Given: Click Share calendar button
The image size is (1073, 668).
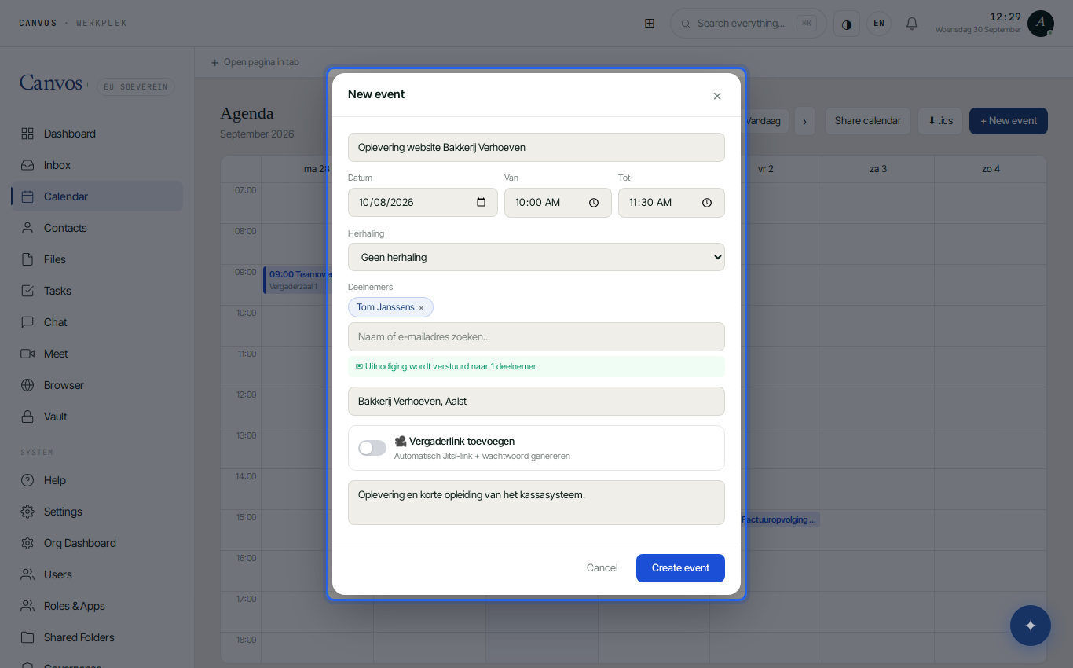Looking at the screenshot, I should click(x=868, y=121).
